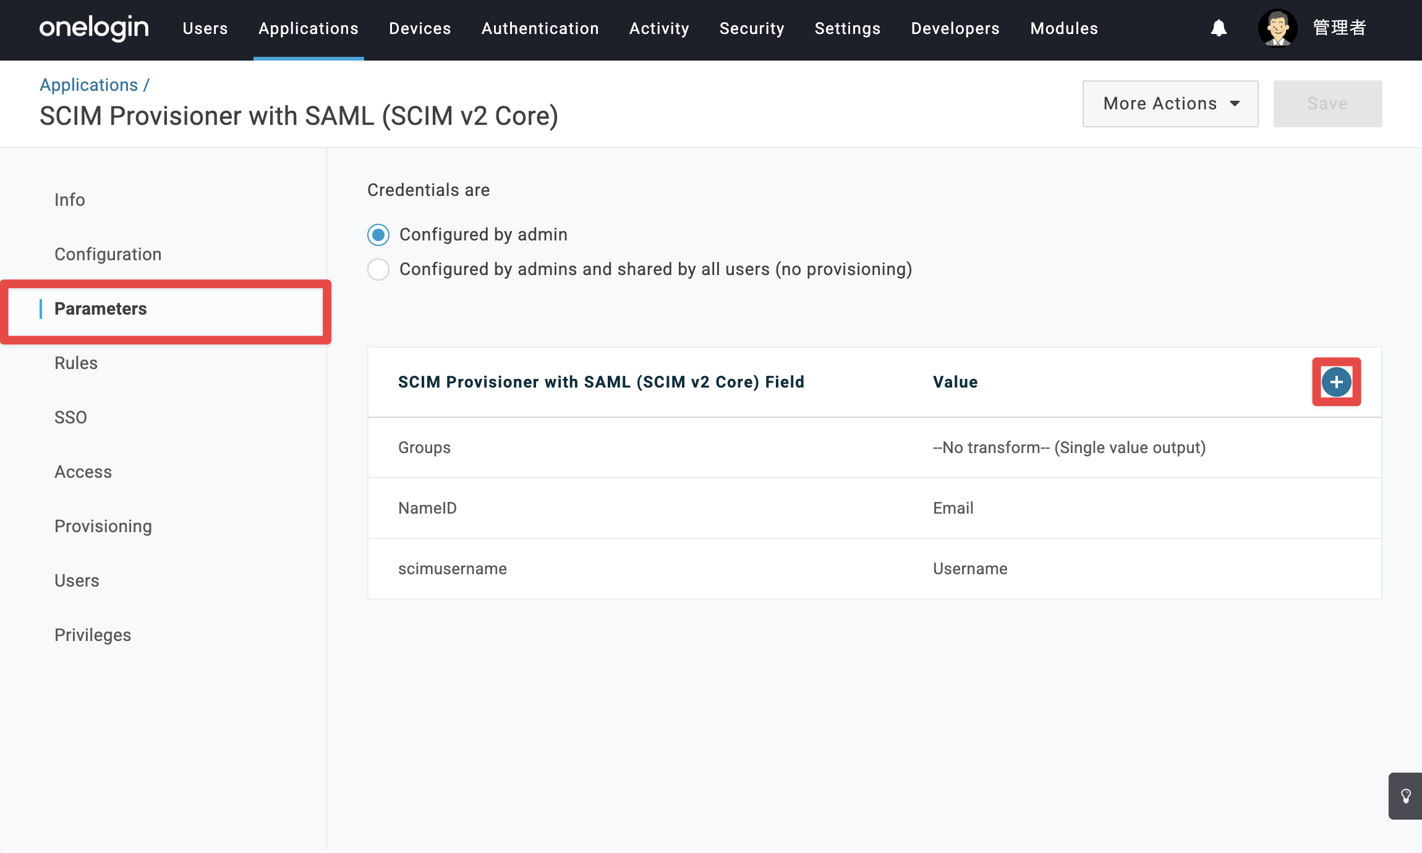
Task: Switch to the Access side tab
Action: tap(83, 472)
